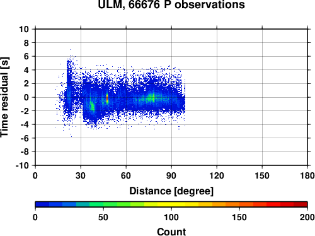Screen dimensions: 315x236
Task: Click the yellow segment at colorbar 100
Action: 171,204
